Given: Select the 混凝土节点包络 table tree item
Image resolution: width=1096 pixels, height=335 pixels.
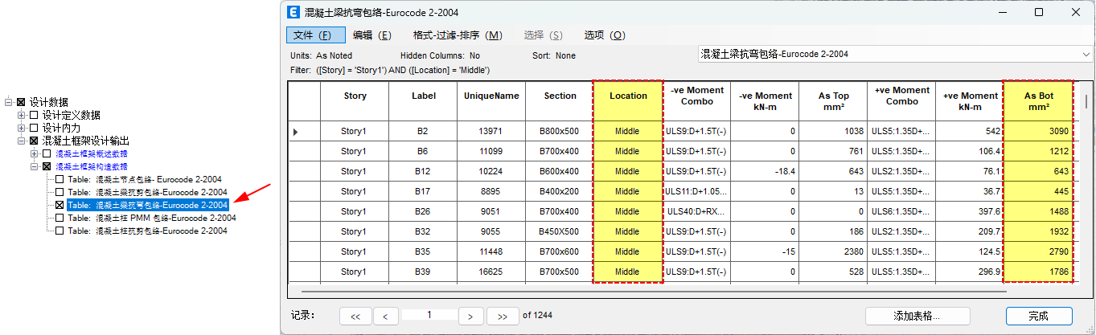Looking at the screenshot, I should [144, 179].
